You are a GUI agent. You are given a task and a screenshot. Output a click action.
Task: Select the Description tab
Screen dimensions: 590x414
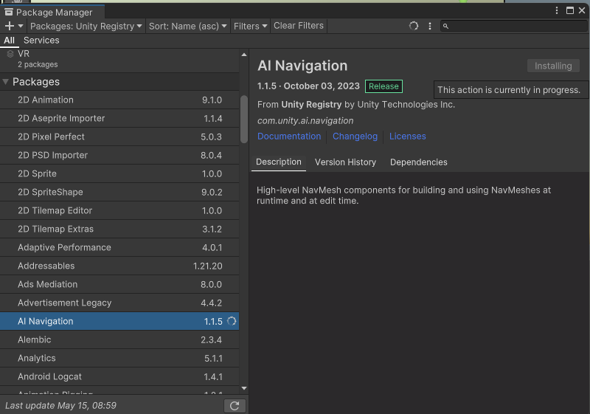point(279,162)
